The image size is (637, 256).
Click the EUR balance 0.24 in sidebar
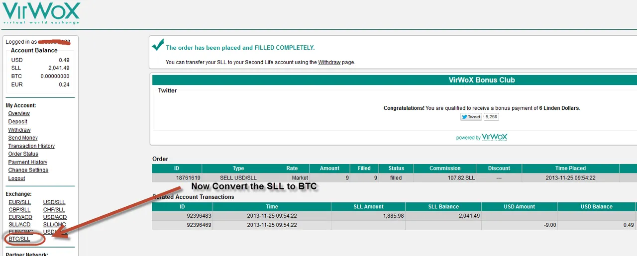pos(64,85)
